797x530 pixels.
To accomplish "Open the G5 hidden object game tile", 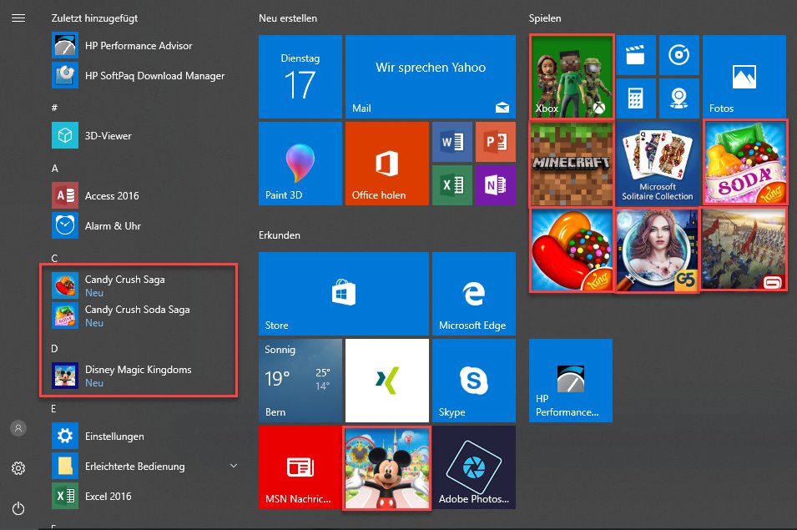I will 658,250.
